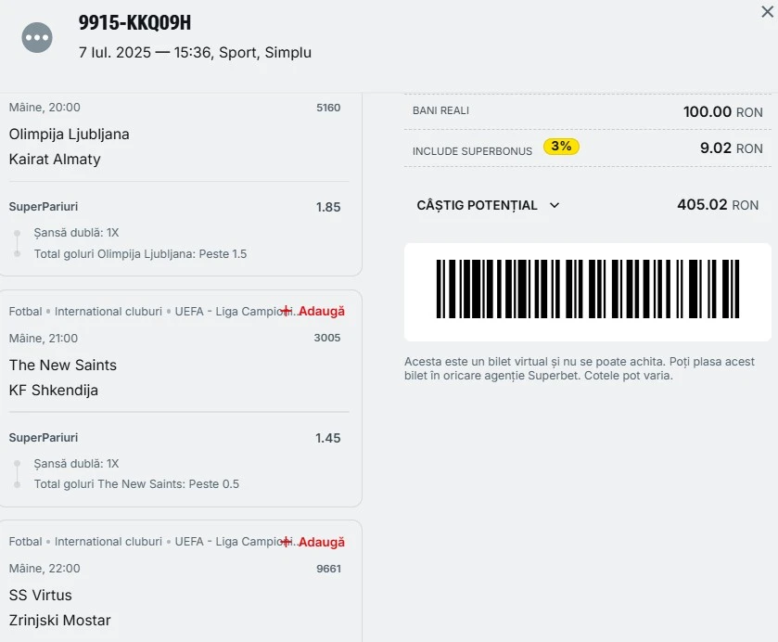Click the red plus icon for New Saints
Screen dimensions: 778x642
point(287,311)
